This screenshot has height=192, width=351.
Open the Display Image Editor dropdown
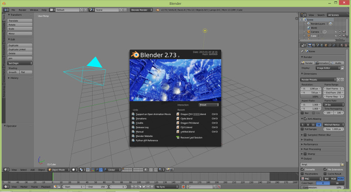point(328,68)
